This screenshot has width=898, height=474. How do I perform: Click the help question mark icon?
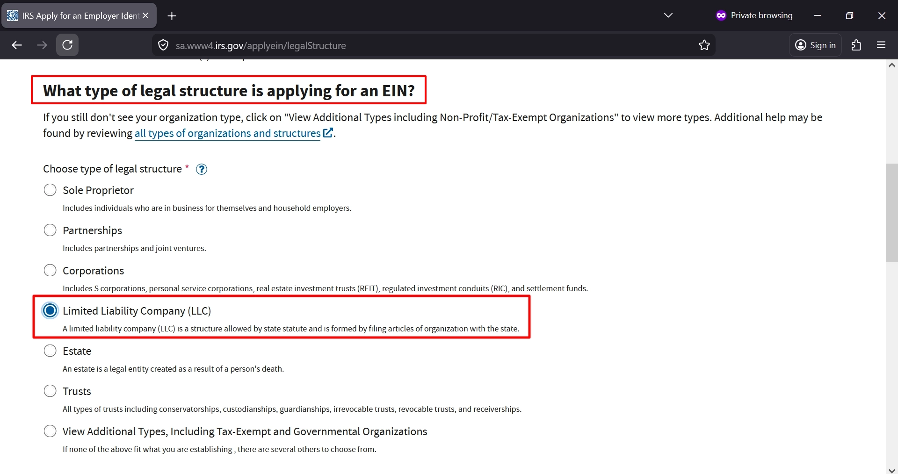pos(202,169)
